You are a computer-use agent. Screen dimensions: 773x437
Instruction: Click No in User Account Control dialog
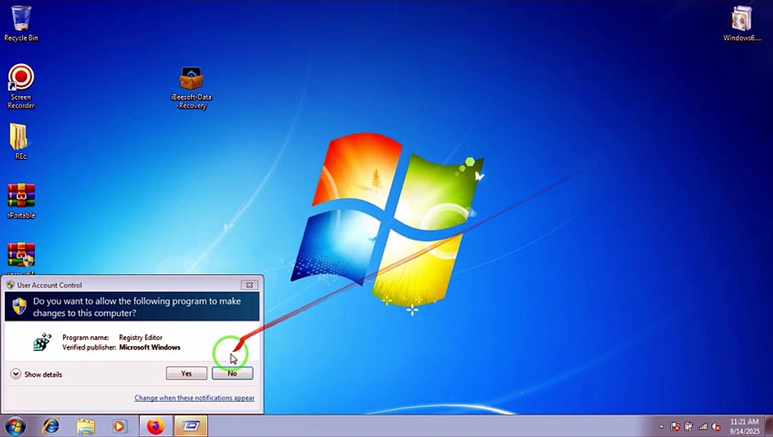point(232,373)
